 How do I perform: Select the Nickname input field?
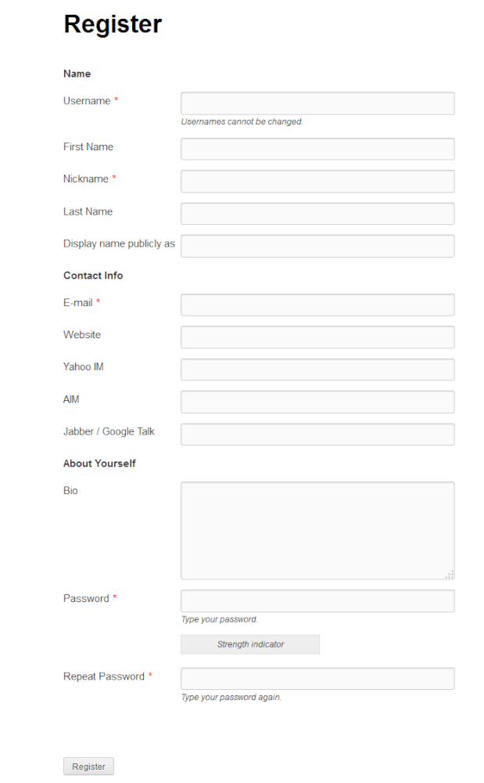[x=317, y=181]
